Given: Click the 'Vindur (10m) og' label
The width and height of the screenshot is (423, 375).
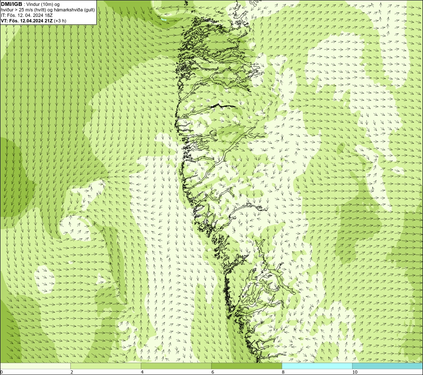Looking at the screenshot, I should click(x=43, y=5).
